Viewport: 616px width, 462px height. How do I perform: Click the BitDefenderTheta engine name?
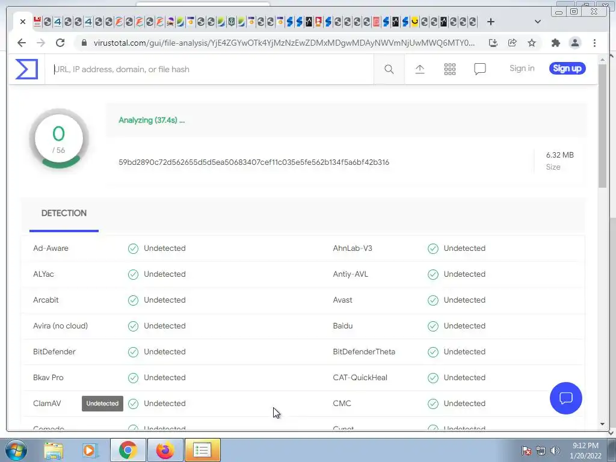click(x=364, y=352)
